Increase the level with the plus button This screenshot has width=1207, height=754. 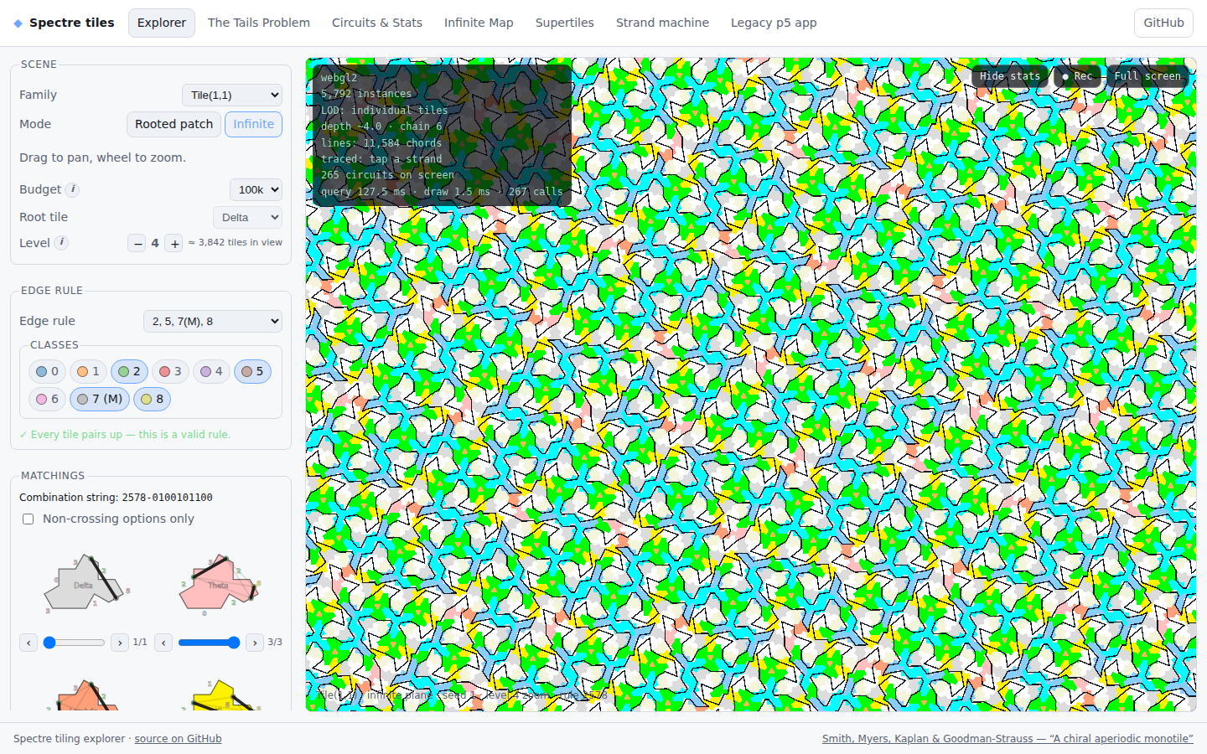point(174,243)
